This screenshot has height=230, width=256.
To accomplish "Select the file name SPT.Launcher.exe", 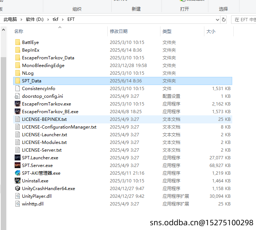I will [40, 157].
